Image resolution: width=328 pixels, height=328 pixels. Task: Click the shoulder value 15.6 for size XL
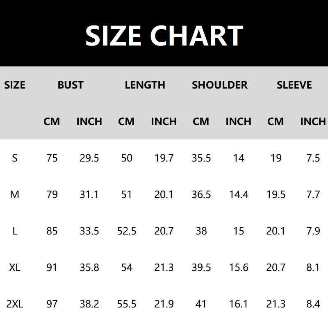(x=239, y=268)
